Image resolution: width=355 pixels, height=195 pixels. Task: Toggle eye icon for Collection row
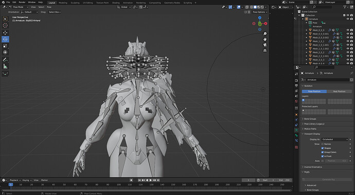[348, 15]
